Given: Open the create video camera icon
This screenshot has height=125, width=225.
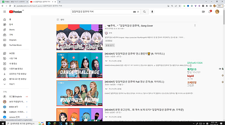Looking at the screenshot, I should [x=203, y=11].
